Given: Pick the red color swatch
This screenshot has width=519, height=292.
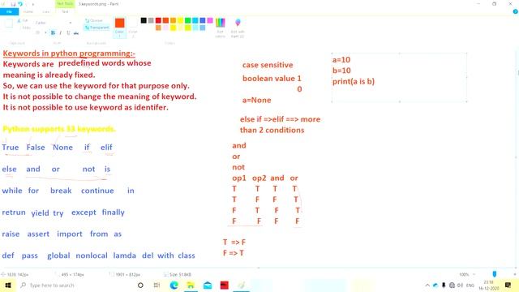Looking at the screenshot, I should pyautogui.click(x=158, y=20).
